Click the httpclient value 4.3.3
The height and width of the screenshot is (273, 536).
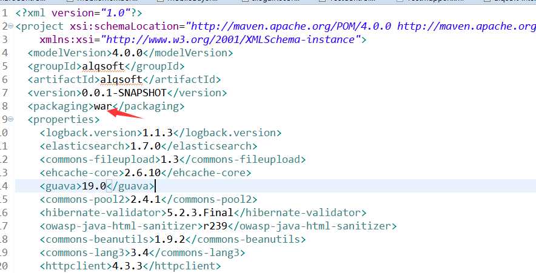click(x=127, y=266)
